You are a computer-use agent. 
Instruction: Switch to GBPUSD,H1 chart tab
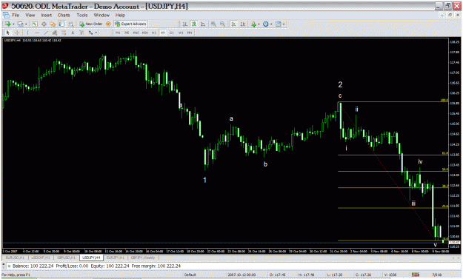tap(67, 258)
